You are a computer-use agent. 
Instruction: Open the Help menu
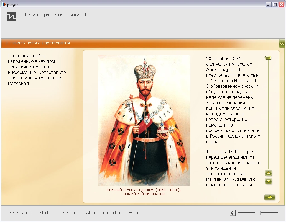[x=133, y=213]
